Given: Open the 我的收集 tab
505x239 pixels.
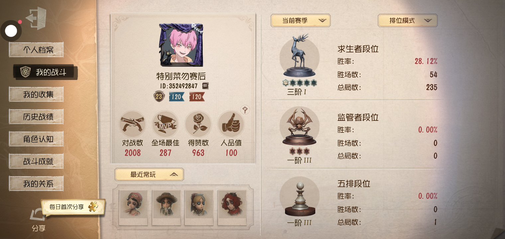Looking at the screenshot, I should click(36, 95).
